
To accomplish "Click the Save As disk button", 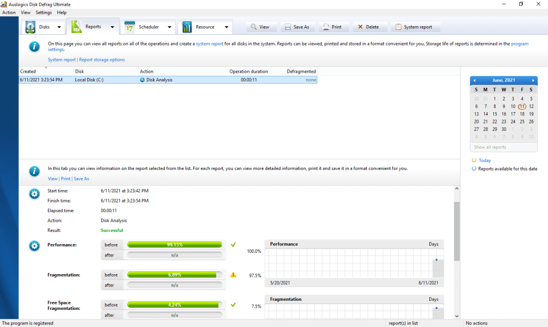I will [x=296, y=27].
